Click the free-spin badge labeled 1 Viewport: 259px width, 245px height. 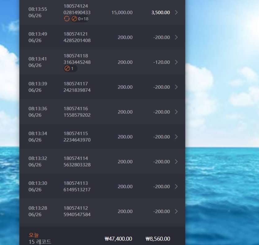tap(70, 69)
